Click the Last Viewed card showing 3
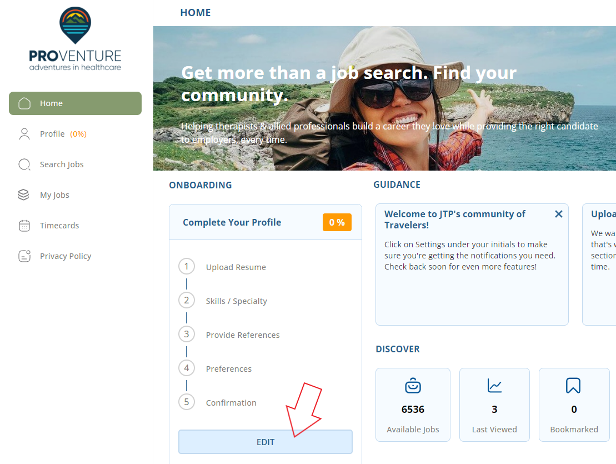The width and height of the screenshot is (616, 464). [494, 405]
